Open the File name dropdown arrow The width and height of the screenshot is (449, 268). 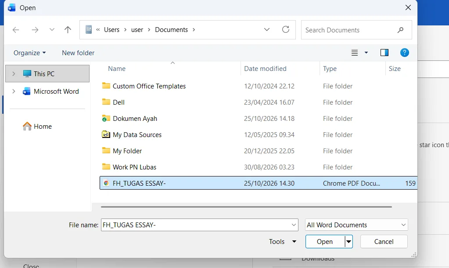pyautogui.click(x=294, y=225)
